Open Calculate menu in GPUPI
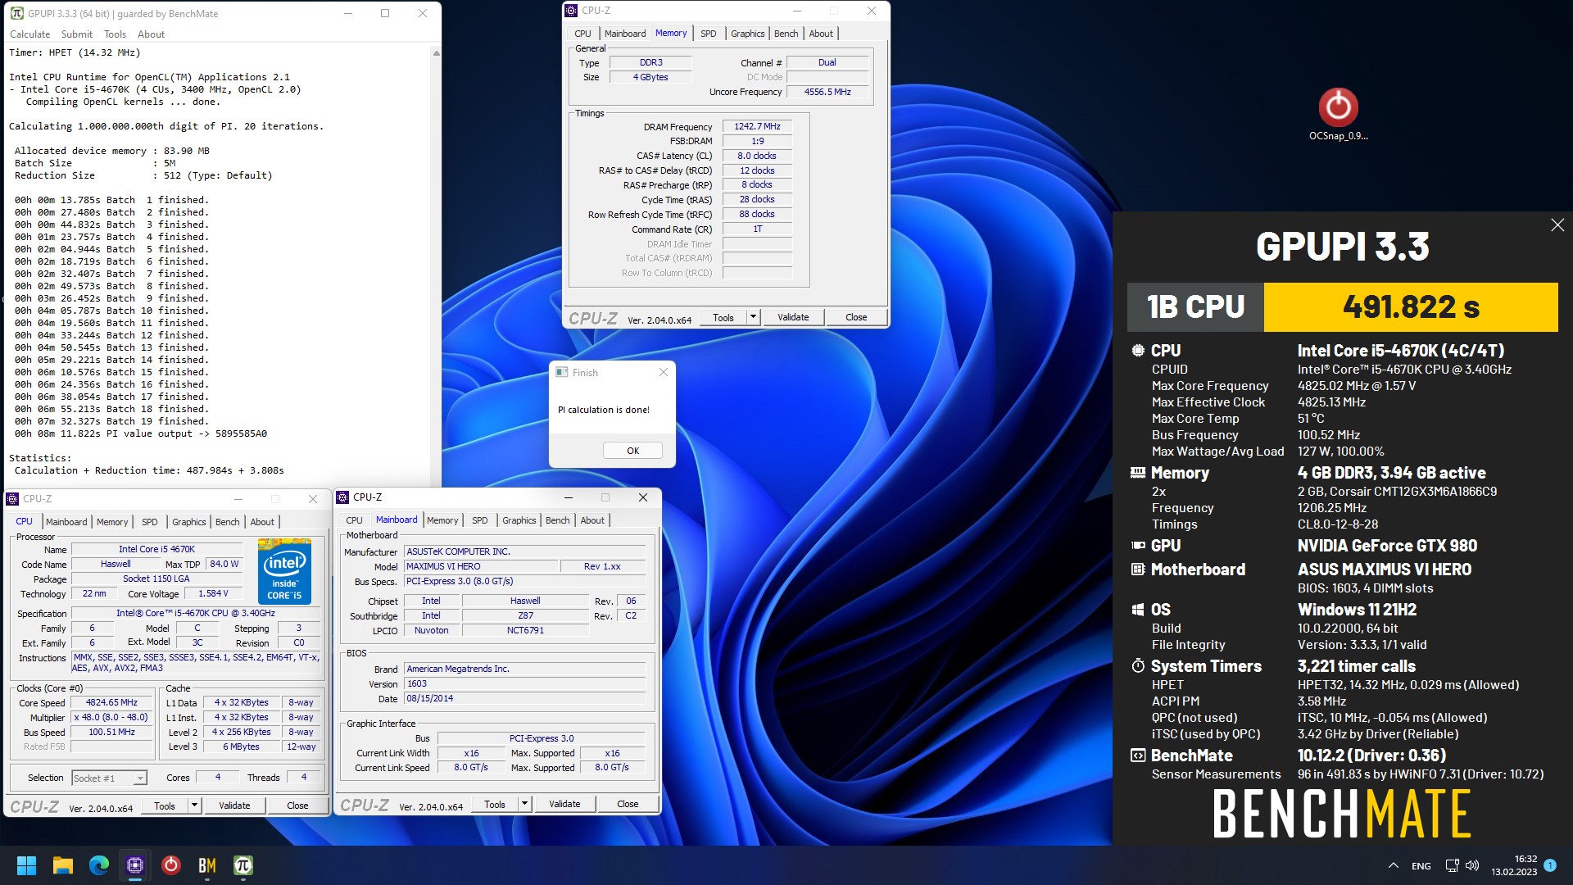This screenshot has width=1573, height=885. tap(29, 34)
